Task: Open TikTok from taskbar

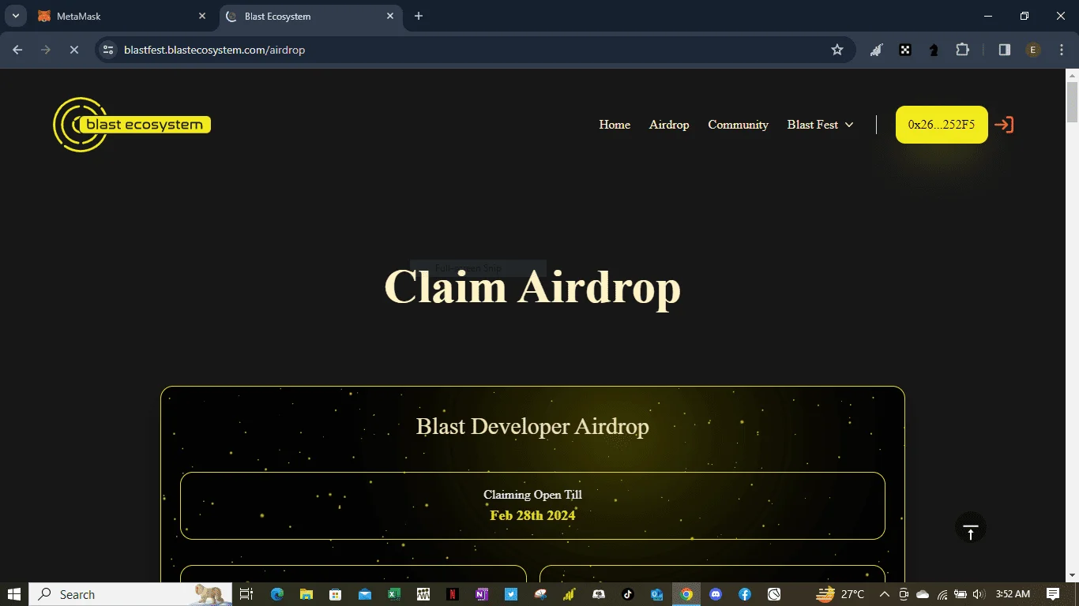Action: coord(628,594)
